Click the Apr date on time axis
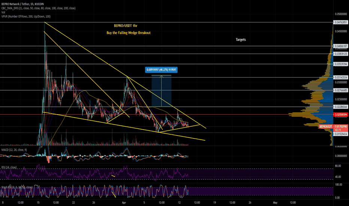This screenshot has height=206, width=349. pyautogui.click(x=124, y=203)
